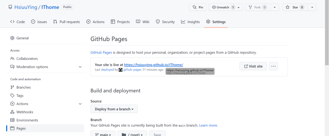This screenshot has width=329, height=136.
Task: Switch to the Code tab
Action: (17, 22)
